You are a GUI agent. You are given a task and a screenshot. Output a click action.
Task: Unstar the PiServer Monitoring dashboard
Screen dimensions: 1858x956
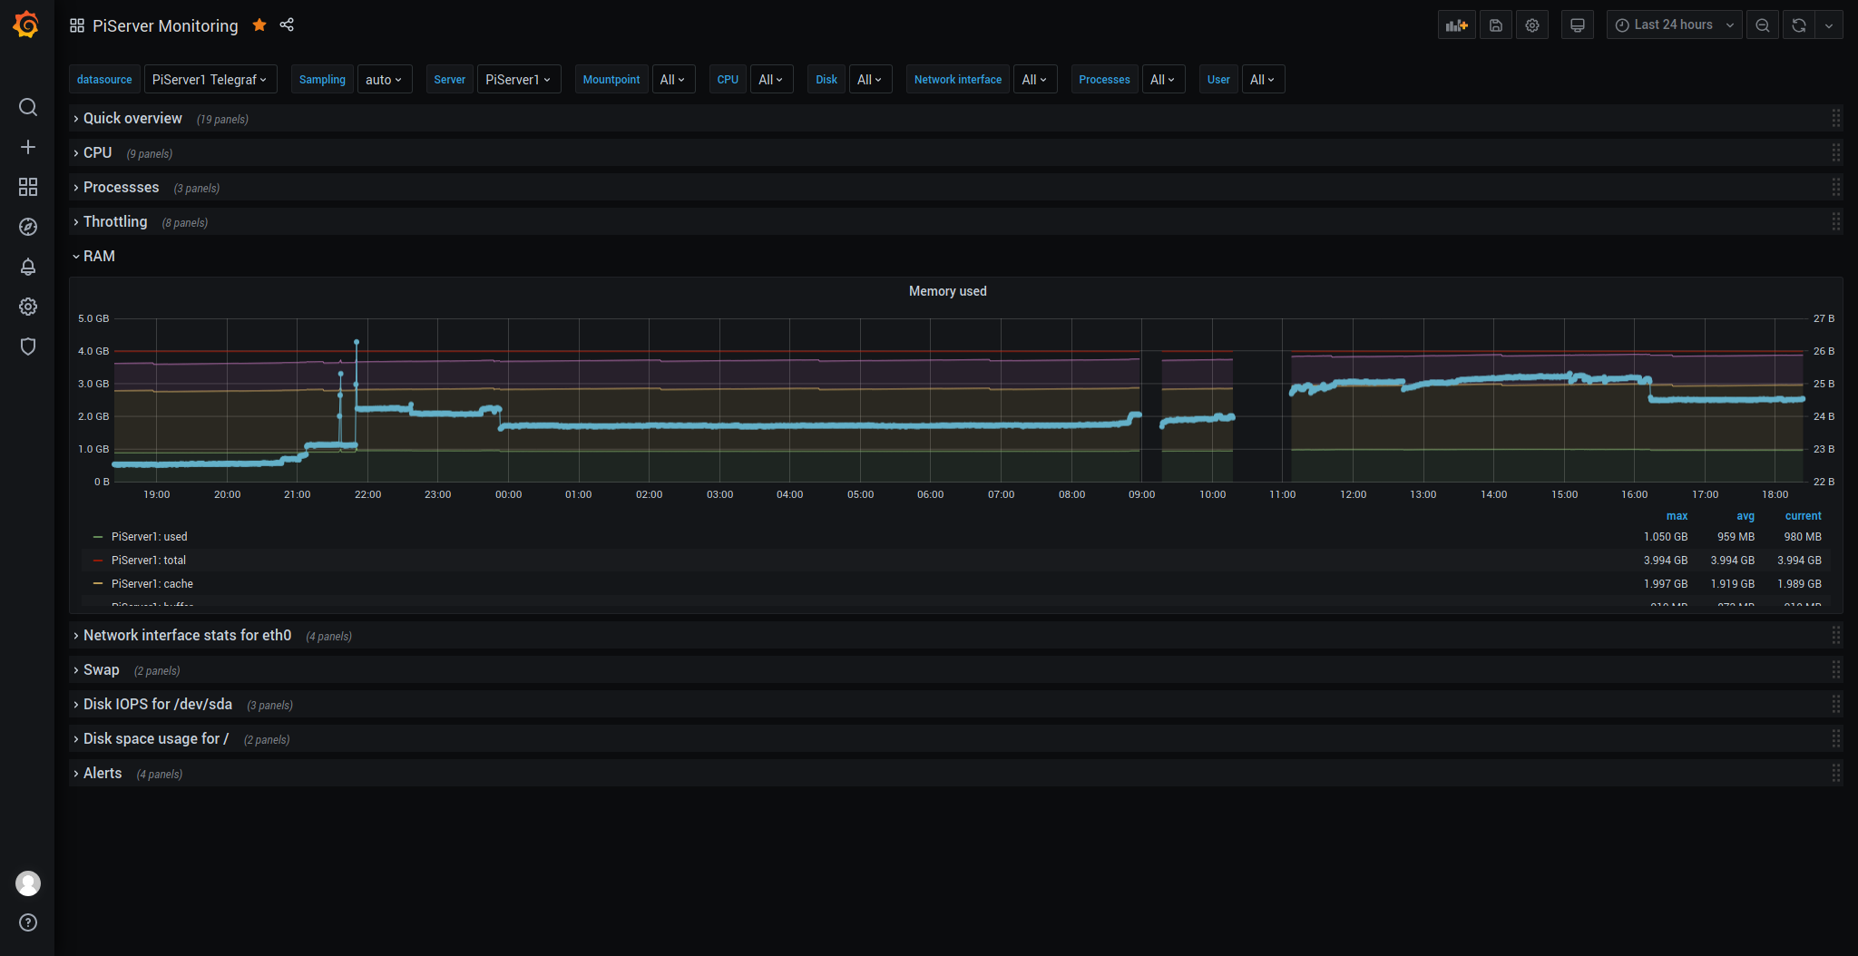(x=259, y=24)
